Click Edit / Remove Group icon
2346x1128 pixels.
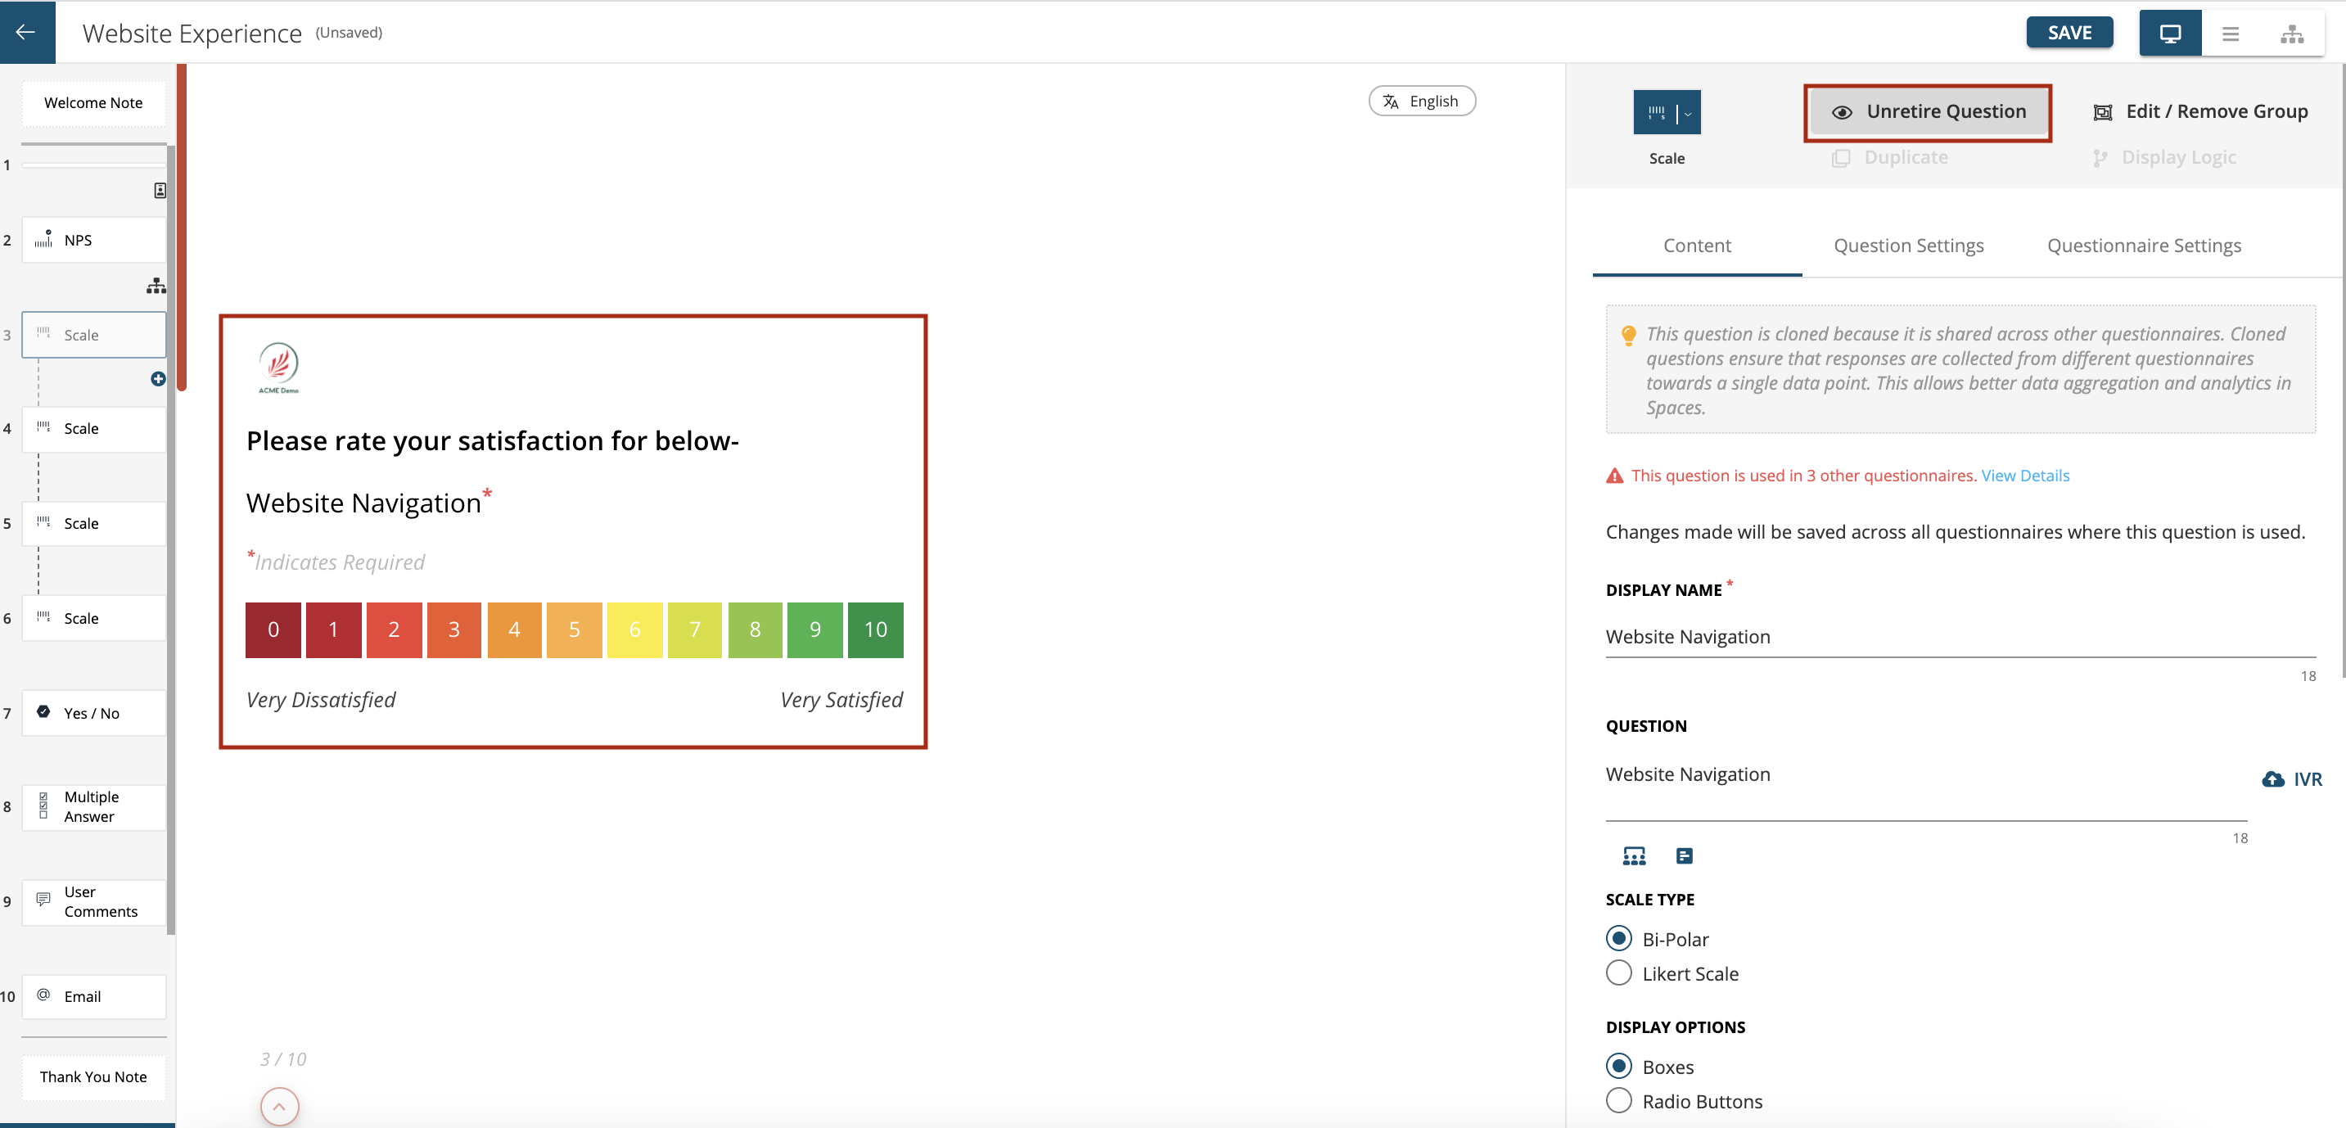pos(2103,112)
